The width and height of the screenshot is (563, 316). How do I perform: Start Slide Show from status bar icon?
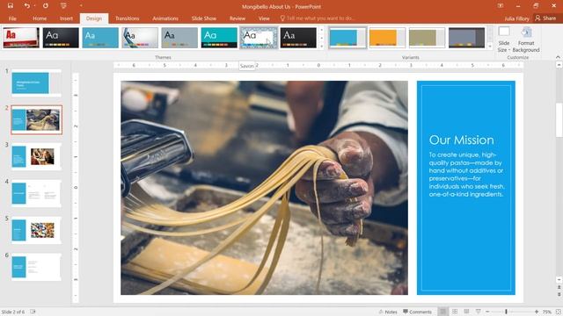(x=479, y=312)
